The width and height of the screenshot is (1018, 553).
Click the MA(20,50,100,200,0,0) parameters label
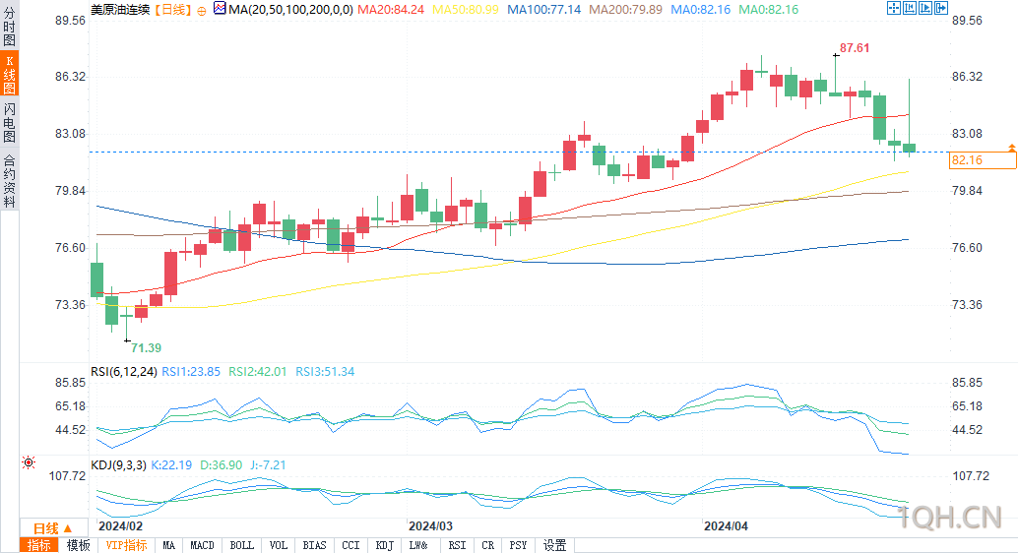coord(290,10)
